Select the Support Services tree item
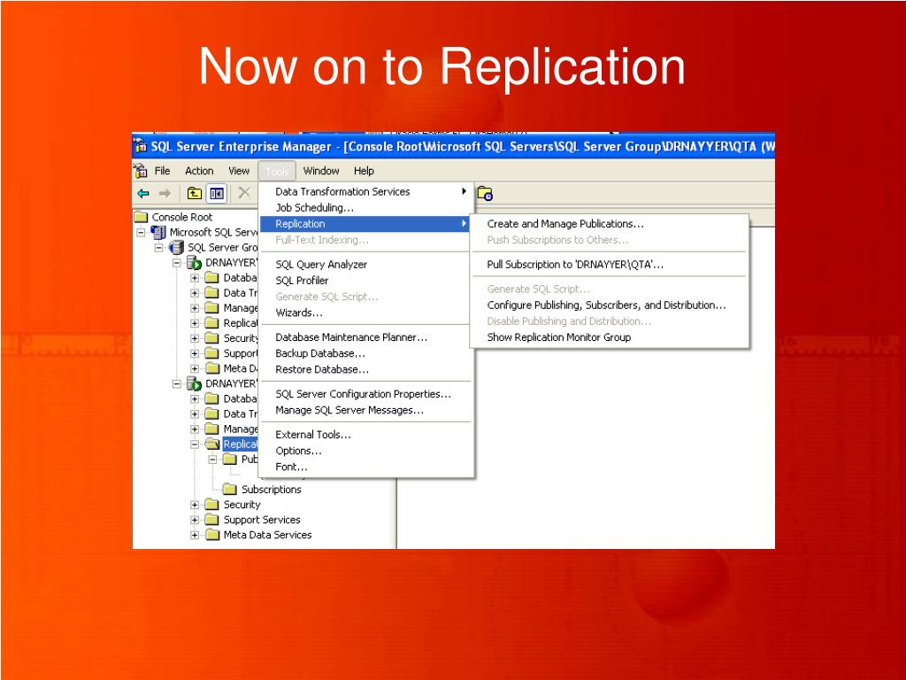The width and height of the screenshot is (906, 680). pos(262,519)
